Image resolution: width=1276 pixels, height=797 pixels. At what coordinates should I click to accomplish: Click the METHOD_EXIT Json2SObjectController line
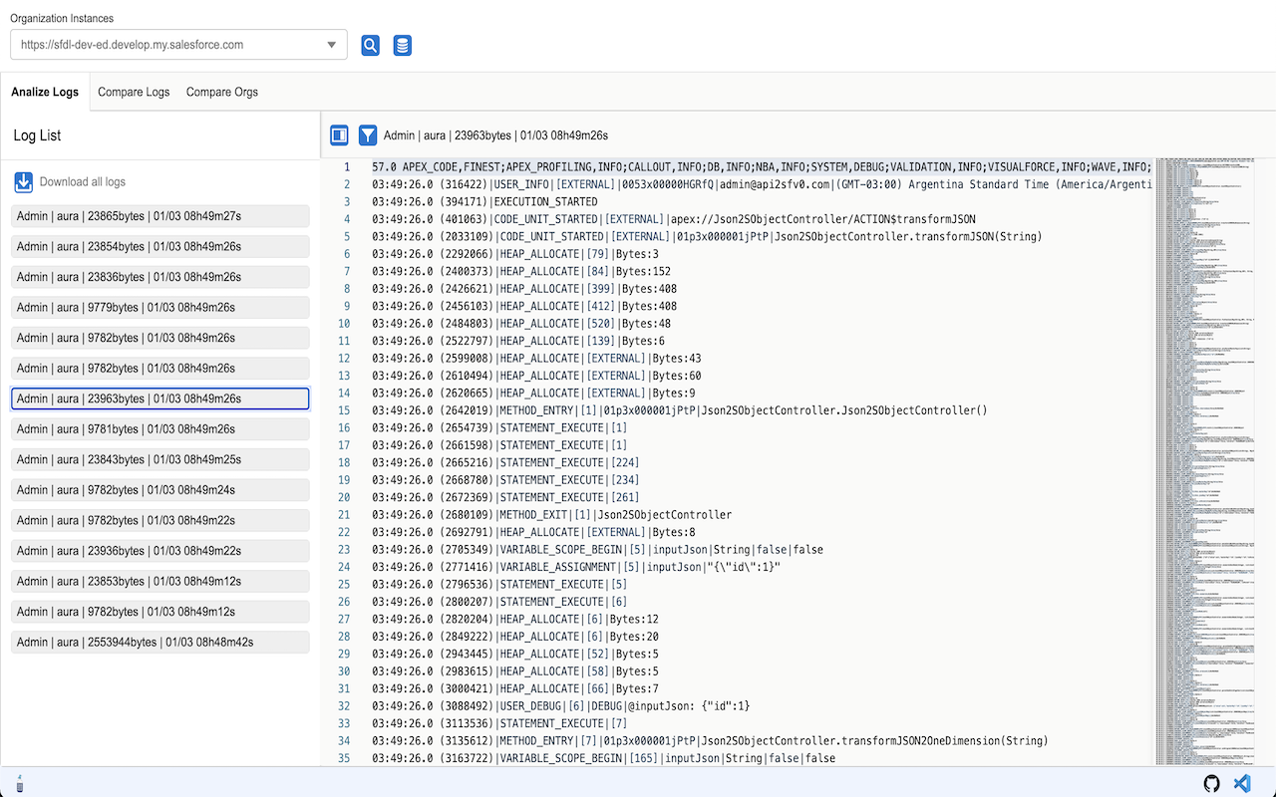pyautogui.click(x=551, y=515)
